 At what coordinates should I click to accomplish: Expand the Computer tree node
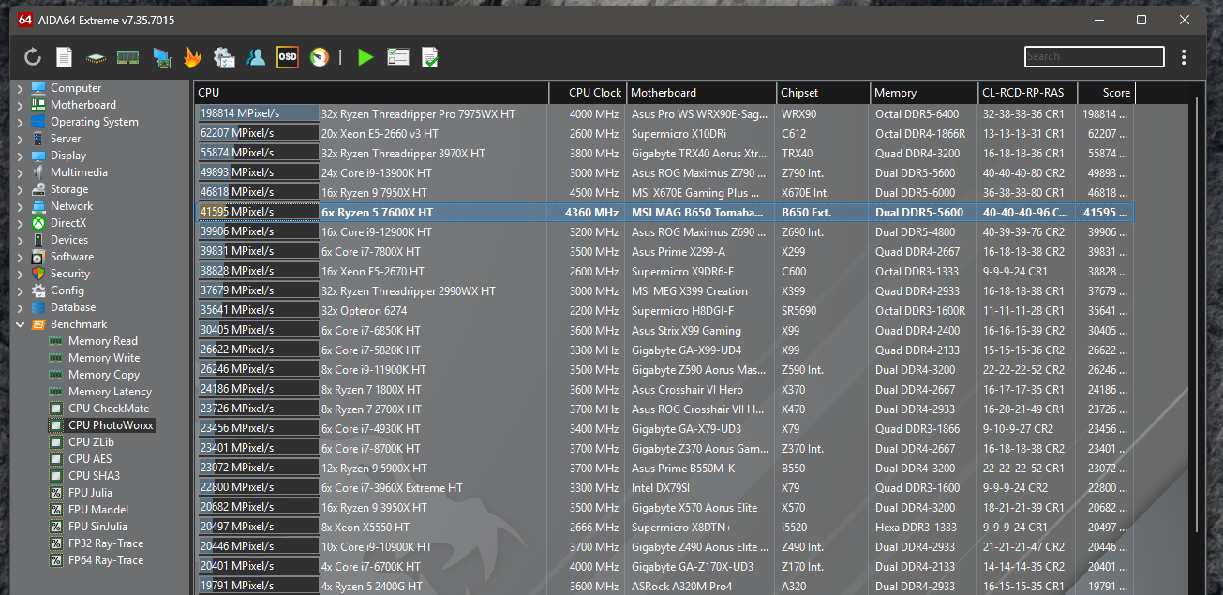pos(21,88)
